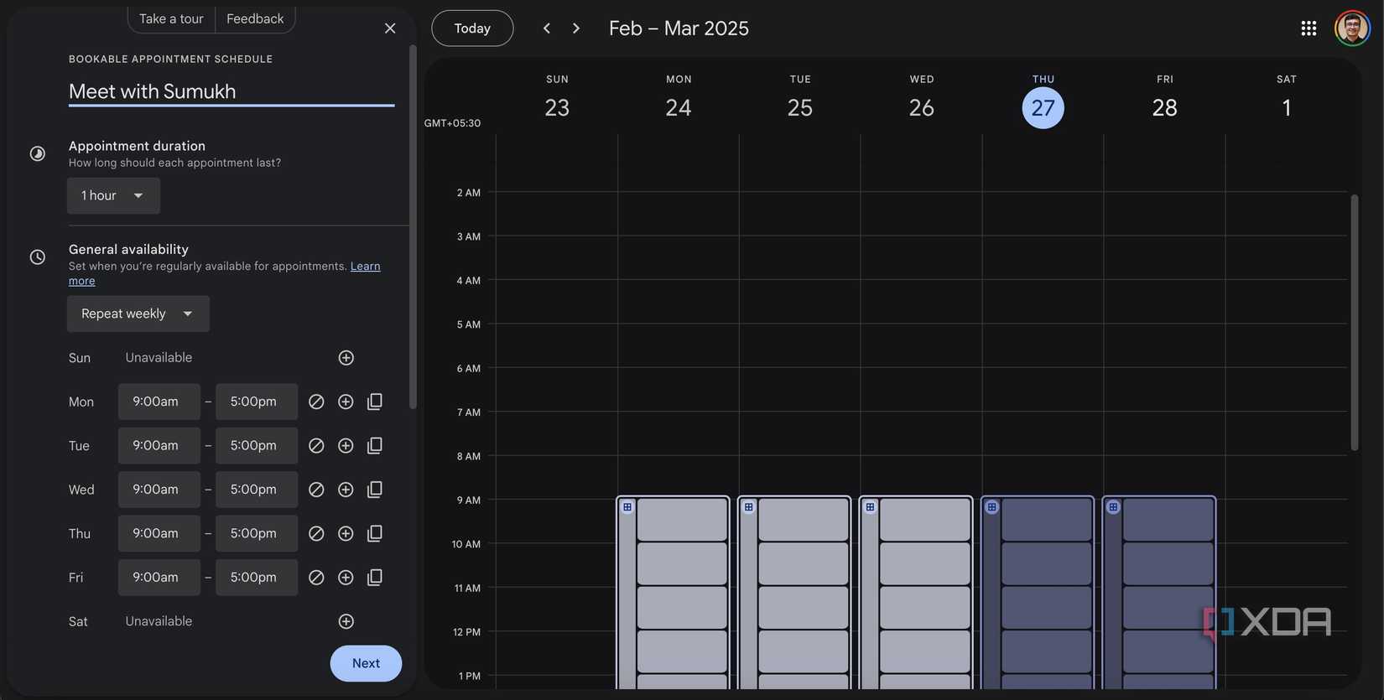
Task: Add another time period to Wednesday
Action: point(346,490)
